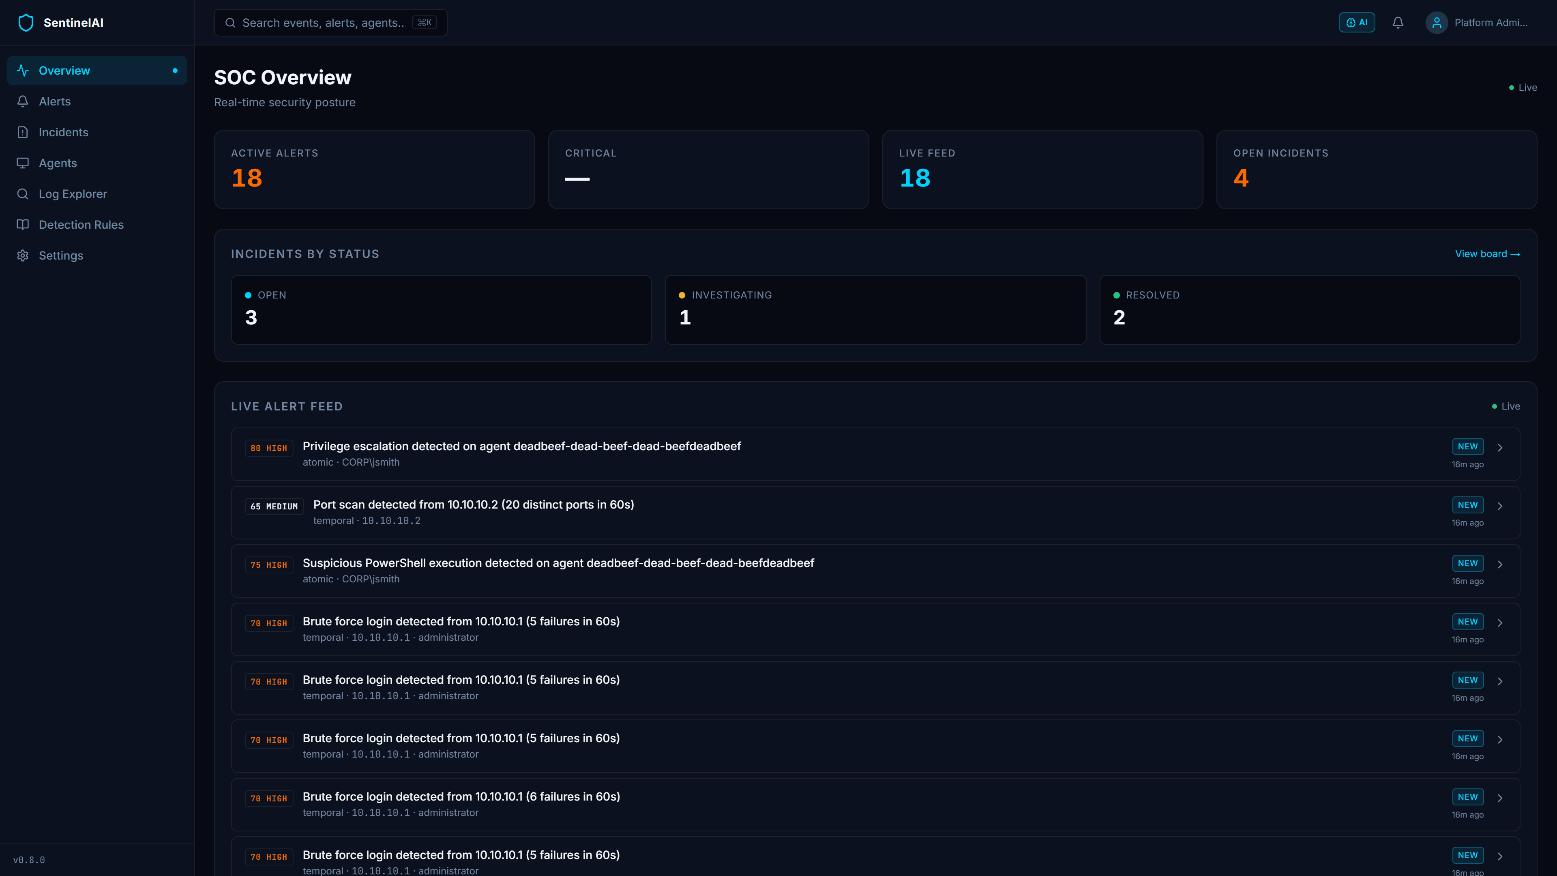The height and width of the screenshot is (876, 1557).
Task: Select the Open incidents status tile
Action: pos(441,310)
